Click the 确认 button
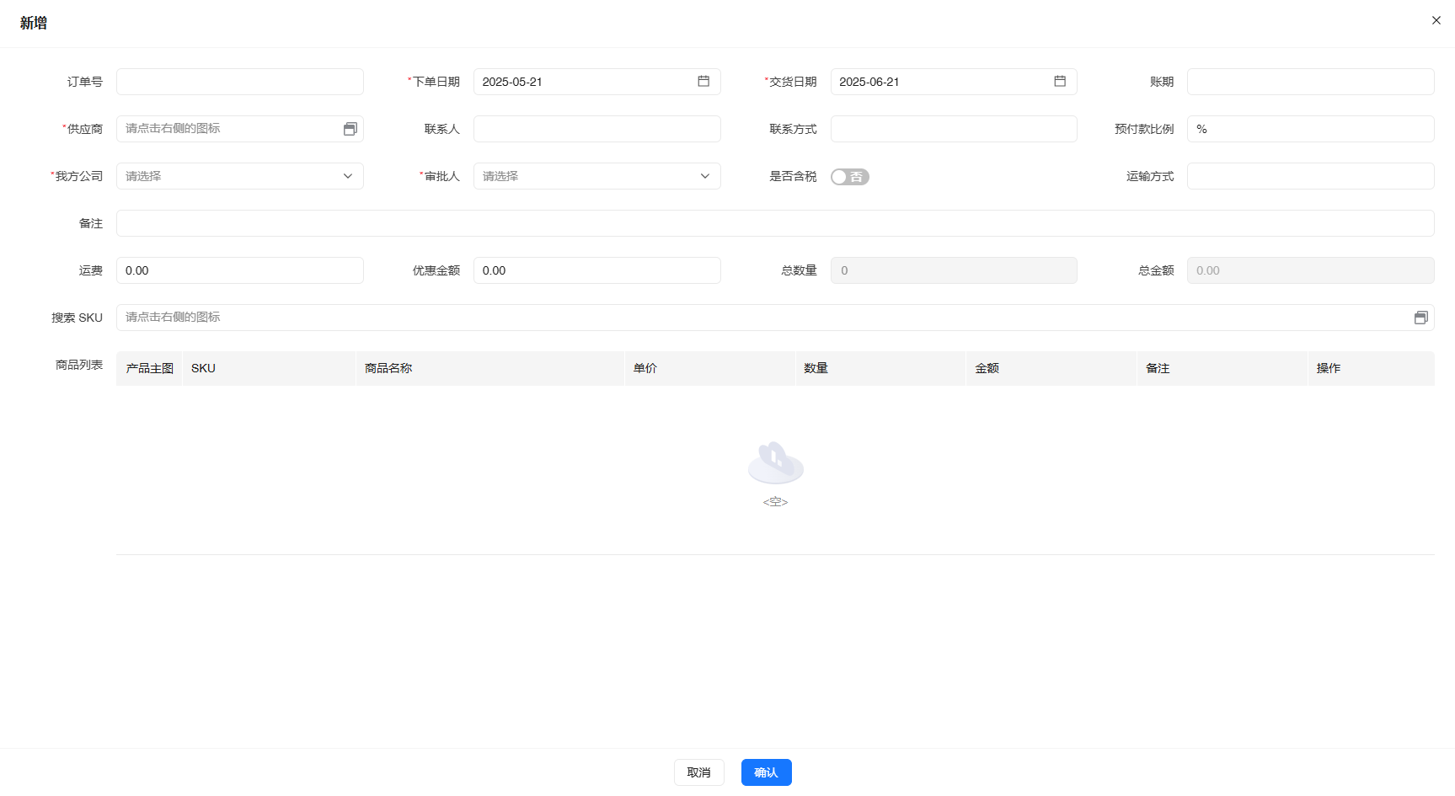The width and height of the screenshot is (1455, 796). tap(766, 772)
